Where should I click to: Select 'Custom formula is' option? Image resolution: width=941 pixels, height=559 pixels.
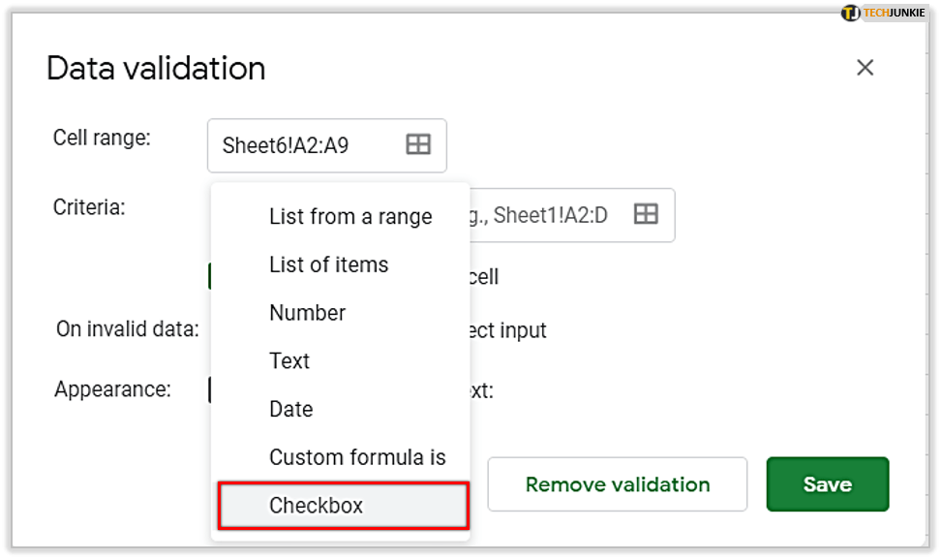[357, 457]
